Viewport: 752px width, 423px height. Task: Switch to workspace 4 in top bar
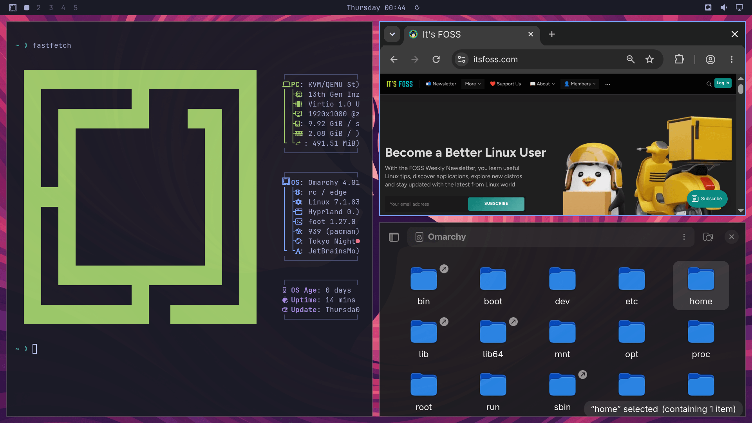[x=63, y=7]
